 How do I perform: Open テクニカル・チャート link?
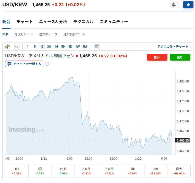[174, 47]
